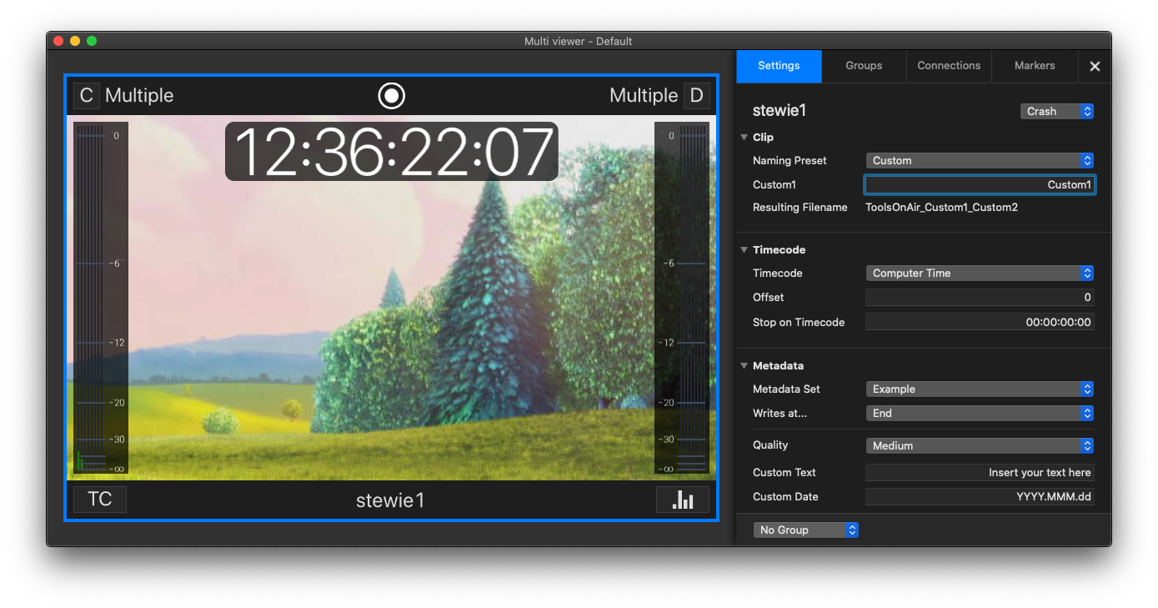Minimize the Multi viewer window with the yellow button
1158x608 pixels.
(x=75, y=41)
